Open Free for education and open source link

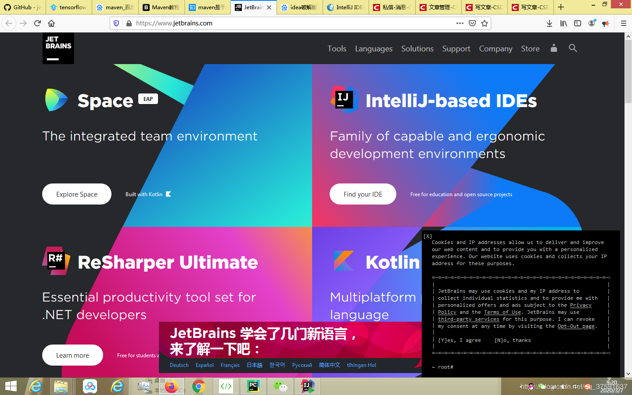461,194
